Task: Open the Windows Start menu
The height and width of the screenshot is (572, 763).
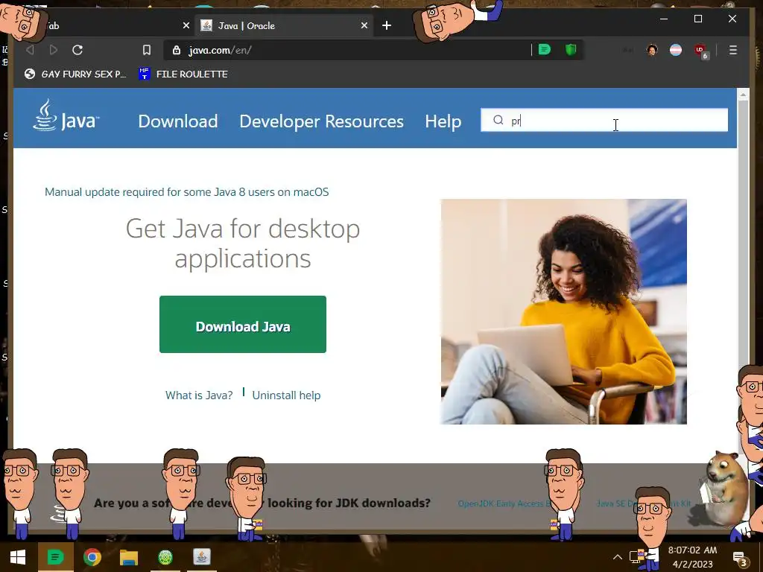Action: (18, 557)
